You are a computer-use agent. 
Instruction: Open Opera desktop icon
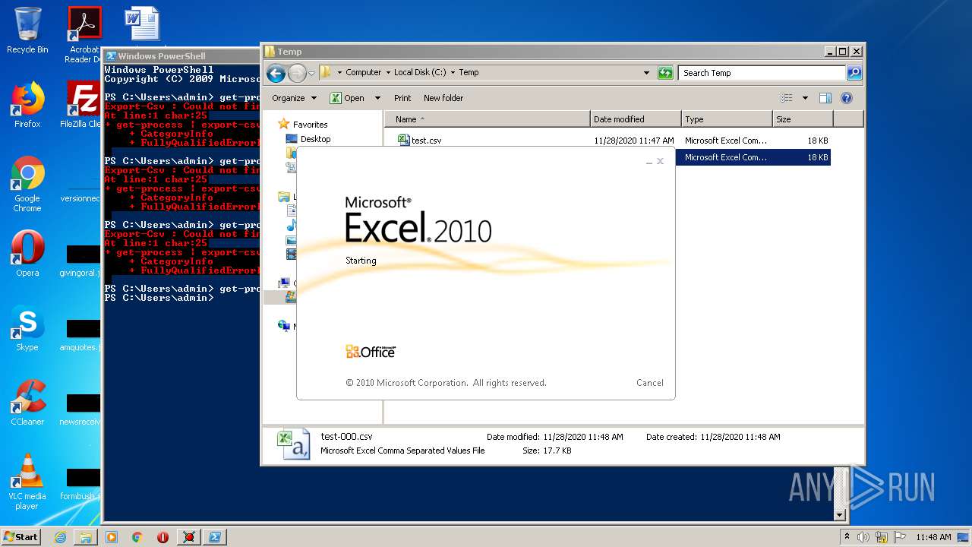[x=27, y=254]
